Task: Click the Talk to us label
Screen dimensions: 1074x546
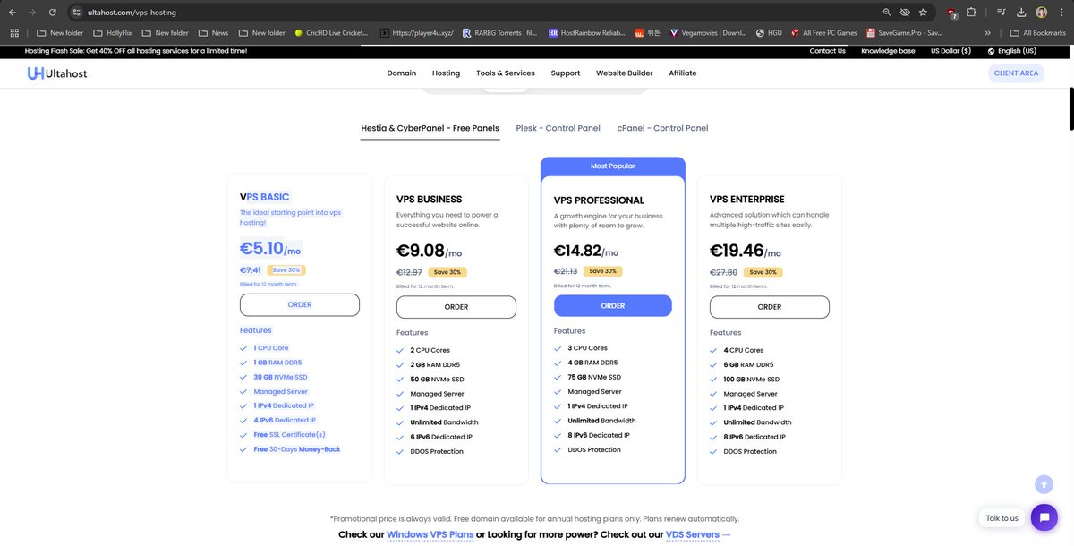Action: tap(1002, 518)
